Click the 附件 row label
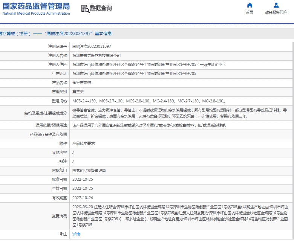The height and width of the screenshot is (241, 294). pos(63,143)
